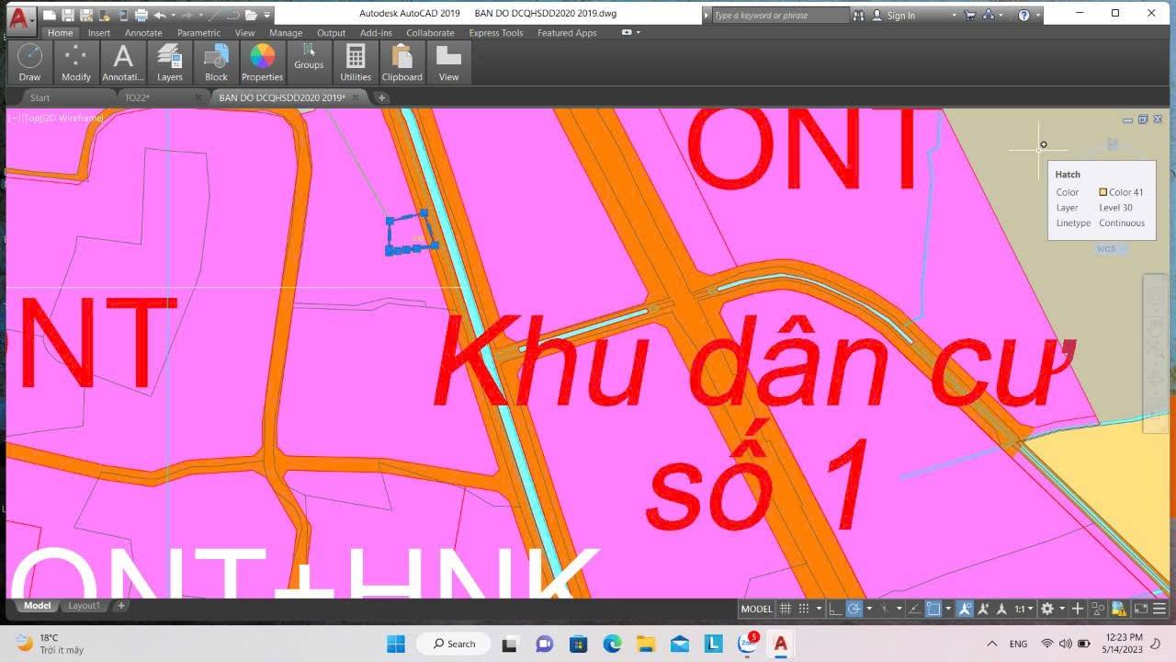Open the Draw panel tools
1176x662 pixels.
pyautogui.click(x=28, y=63)
